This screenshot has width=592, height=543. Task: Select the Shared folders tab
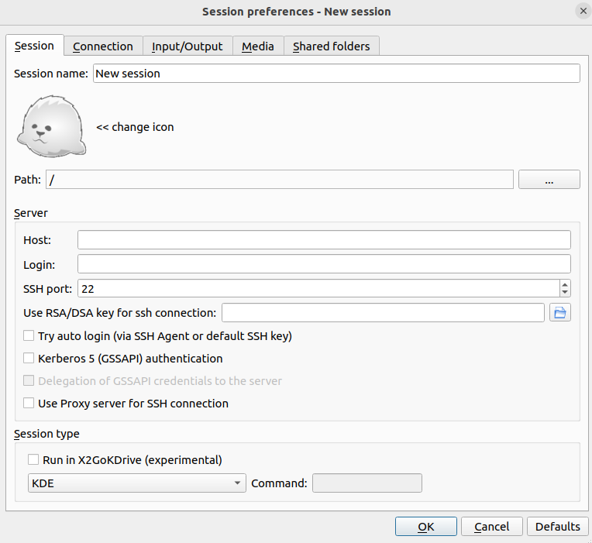point(331,46)
